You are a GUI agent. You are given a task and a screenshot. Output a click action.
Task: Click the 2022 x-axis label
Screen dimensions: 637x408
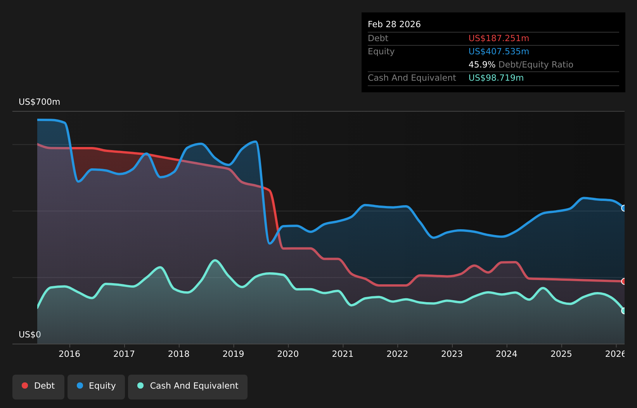(398, 354)
